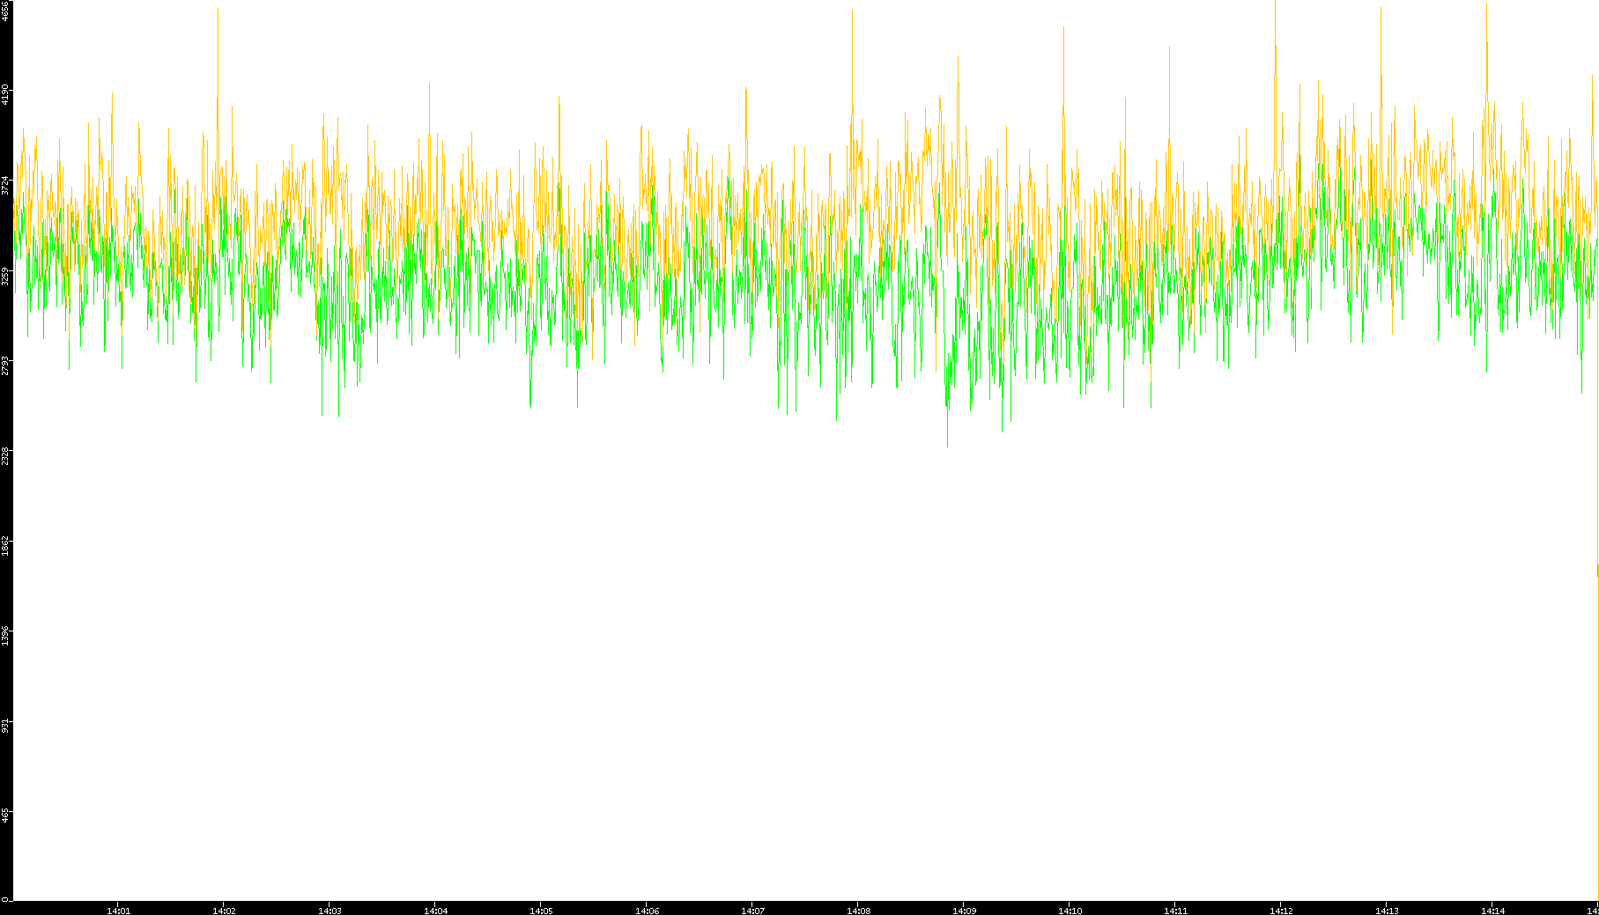The width and height of the screenshot is (1599, 915).
Task: Click the 3259 vertical axis label
Action: 6,277
